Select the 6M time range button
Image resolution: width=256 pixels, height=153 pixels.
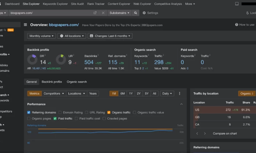tap(122, 93)
